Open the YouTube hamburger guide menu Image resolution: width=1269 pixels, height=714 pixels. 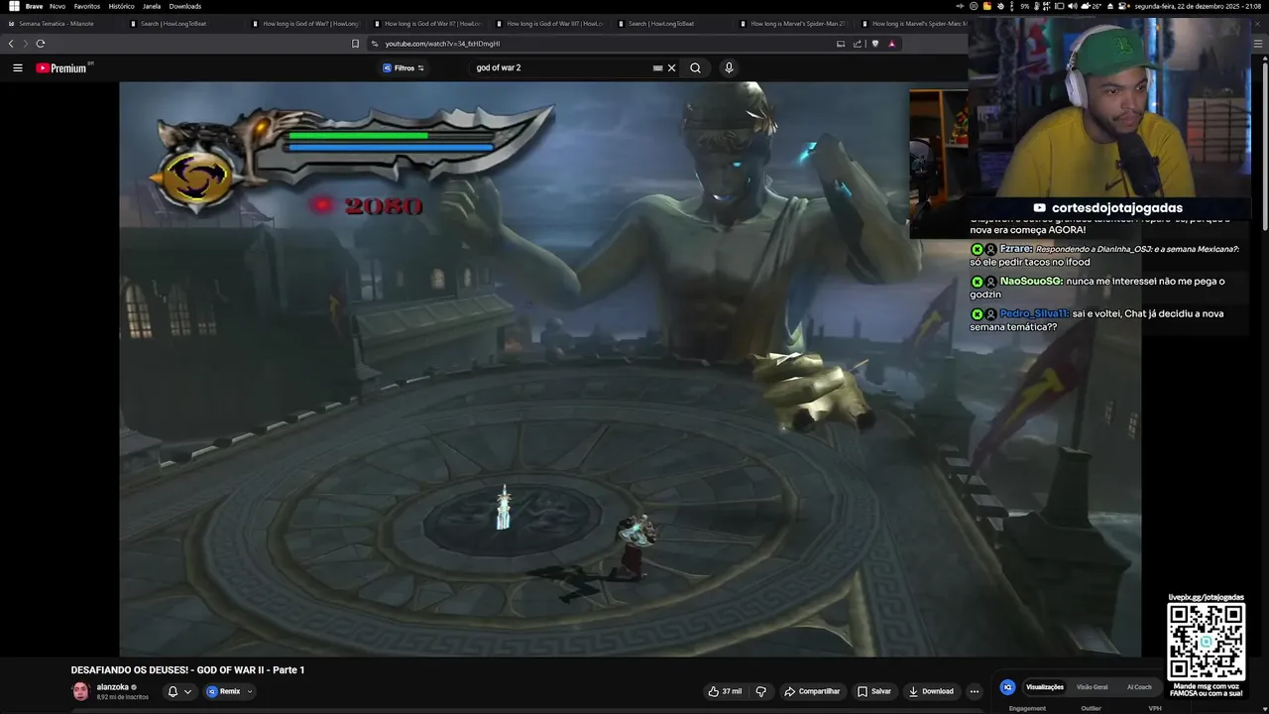click(17, 68)
